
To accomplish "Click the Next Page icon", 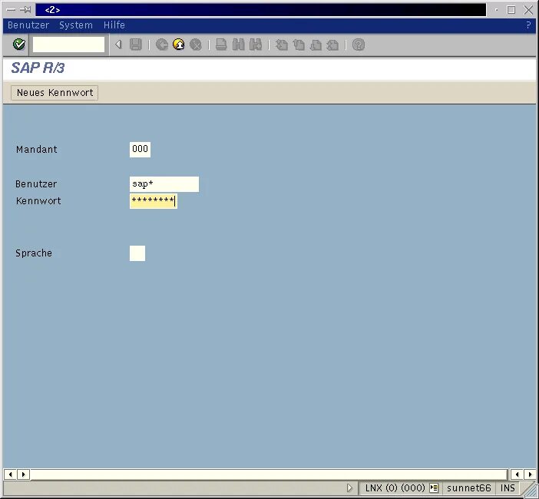I will pos(316,45).
